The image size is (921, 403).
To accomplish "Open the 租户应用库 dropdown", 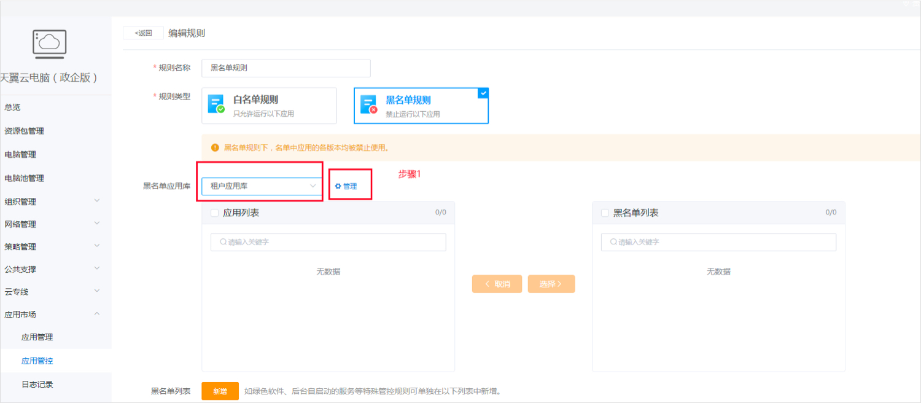I will 260,184.
